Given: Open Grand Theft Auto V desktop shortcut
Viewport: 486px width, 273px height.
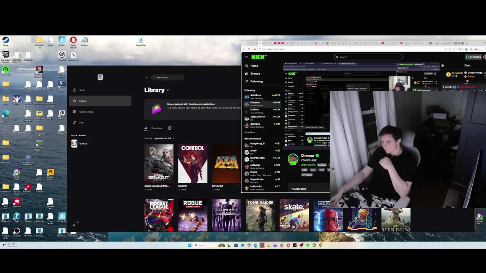Looking at the screenshot, I should tap(39, 145).
